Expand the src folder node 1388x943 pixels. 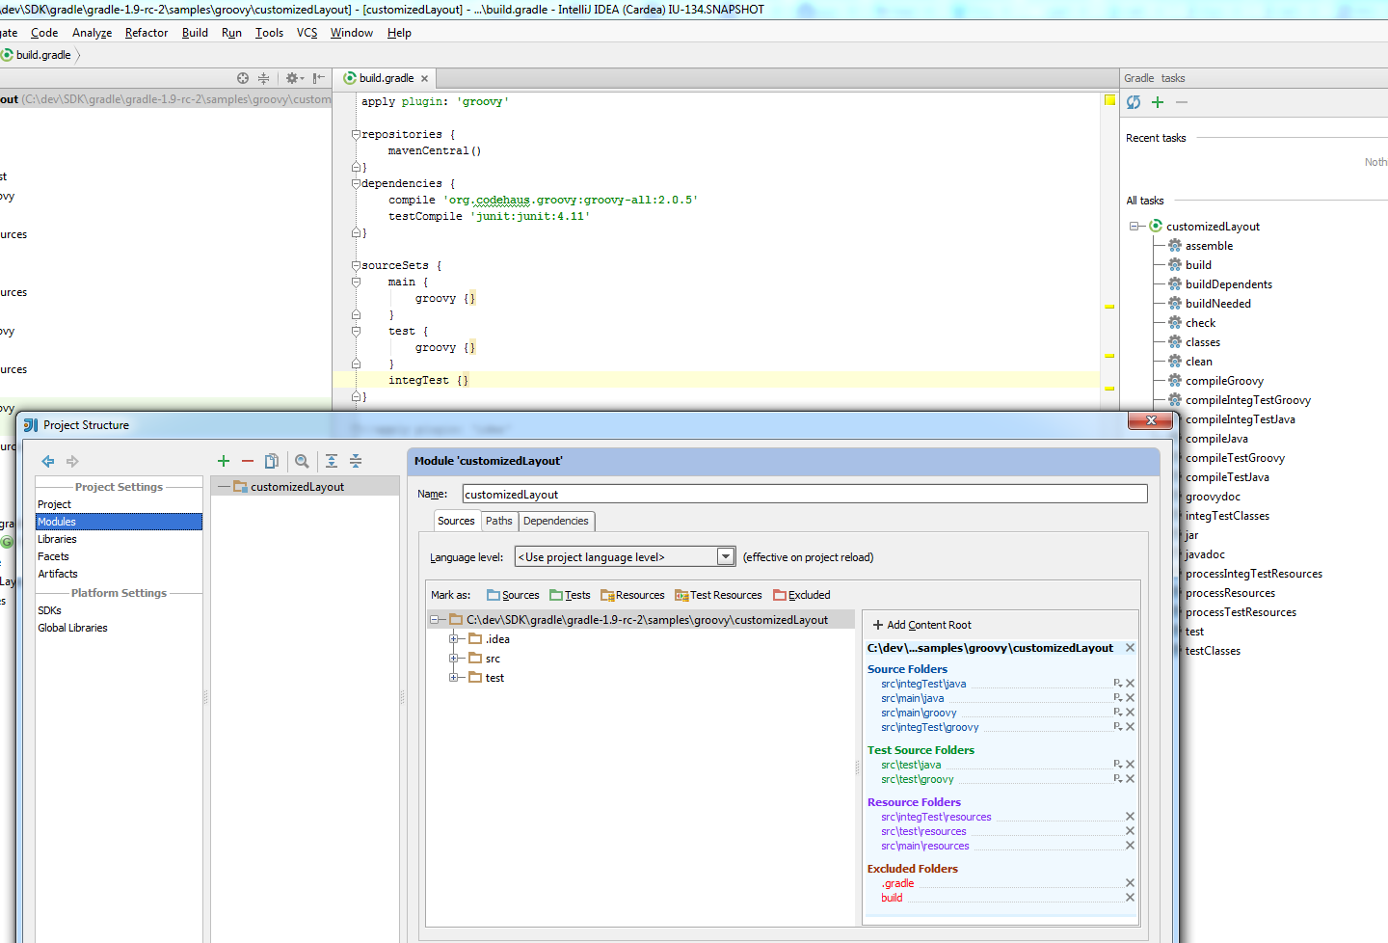point(453,659)
